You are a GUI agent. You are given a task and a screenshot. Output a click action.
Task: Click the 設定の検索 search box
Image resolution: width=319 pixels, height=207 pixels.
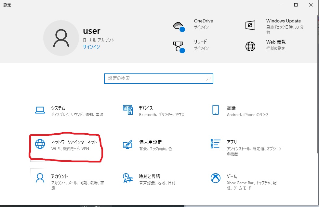(158, 78)
